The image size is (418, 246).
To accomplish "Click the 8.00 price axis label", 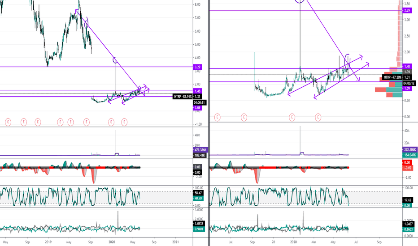I will pyautogui.click(x=197, y=4).
